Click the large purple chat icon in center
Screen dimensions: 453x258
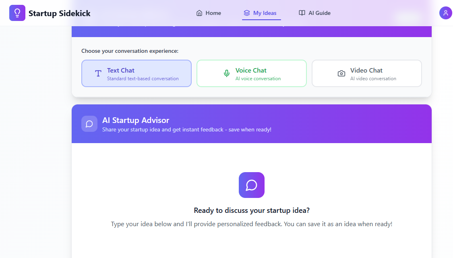(252, 185)
